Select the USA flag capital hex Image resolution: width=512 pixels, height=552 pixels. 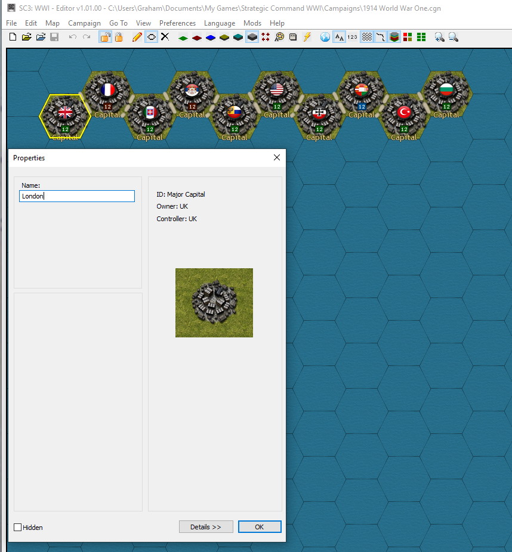coord(277,94)
